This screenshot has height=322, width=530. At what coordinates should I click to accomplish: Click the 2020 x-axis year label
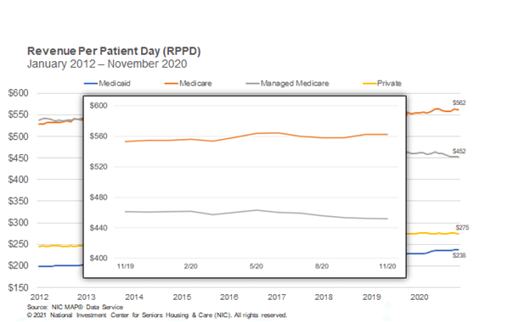[x=419, y=297]
